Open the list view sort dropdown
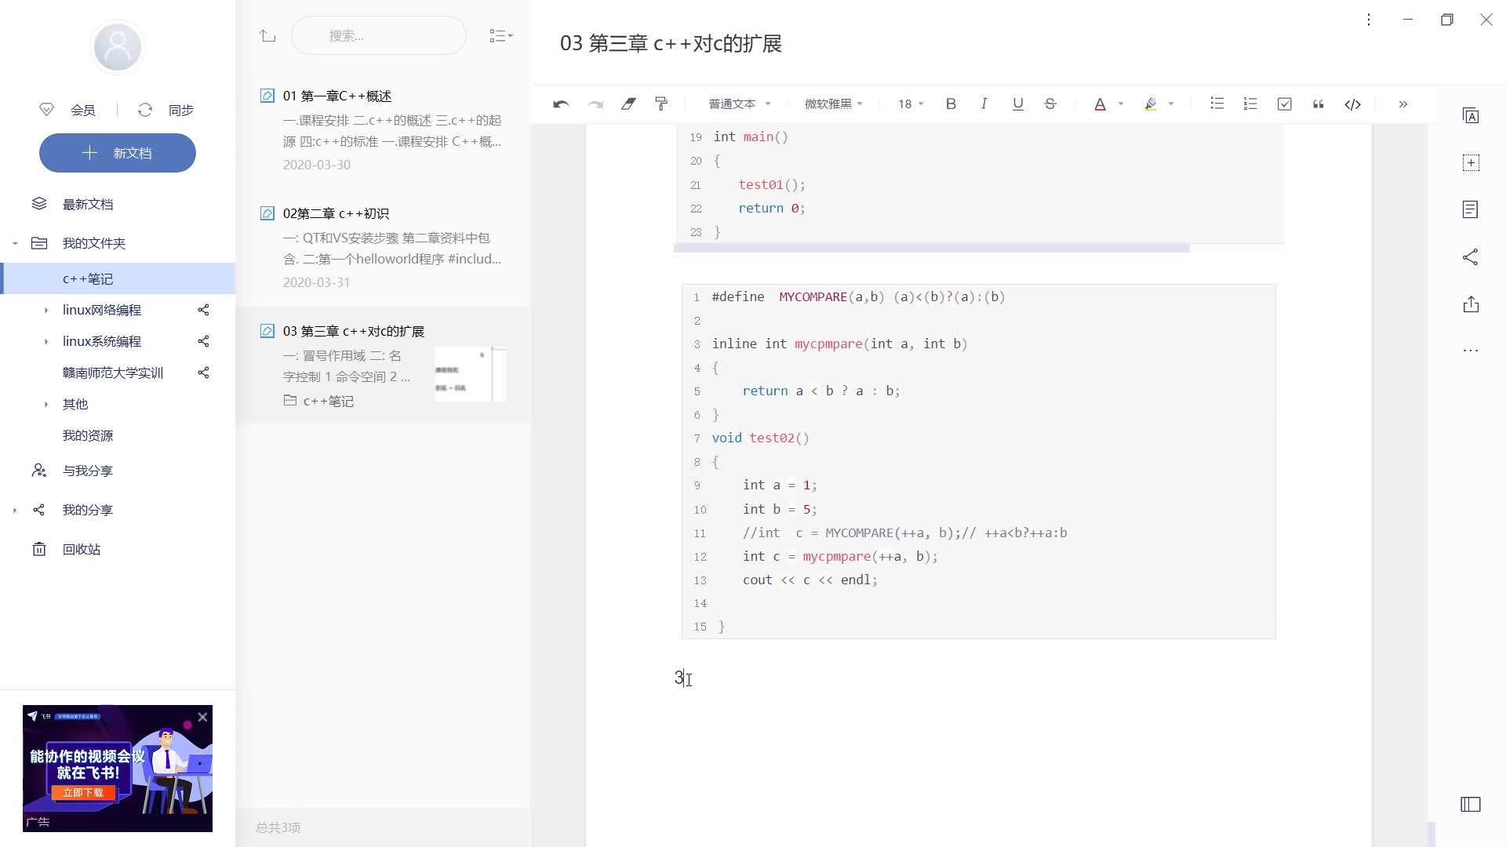The height and width of the screenshot is (847, 1506). (500, 35)
